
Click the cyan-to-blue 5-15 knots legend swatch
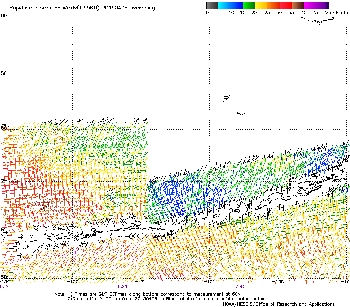tap(230, 6)
